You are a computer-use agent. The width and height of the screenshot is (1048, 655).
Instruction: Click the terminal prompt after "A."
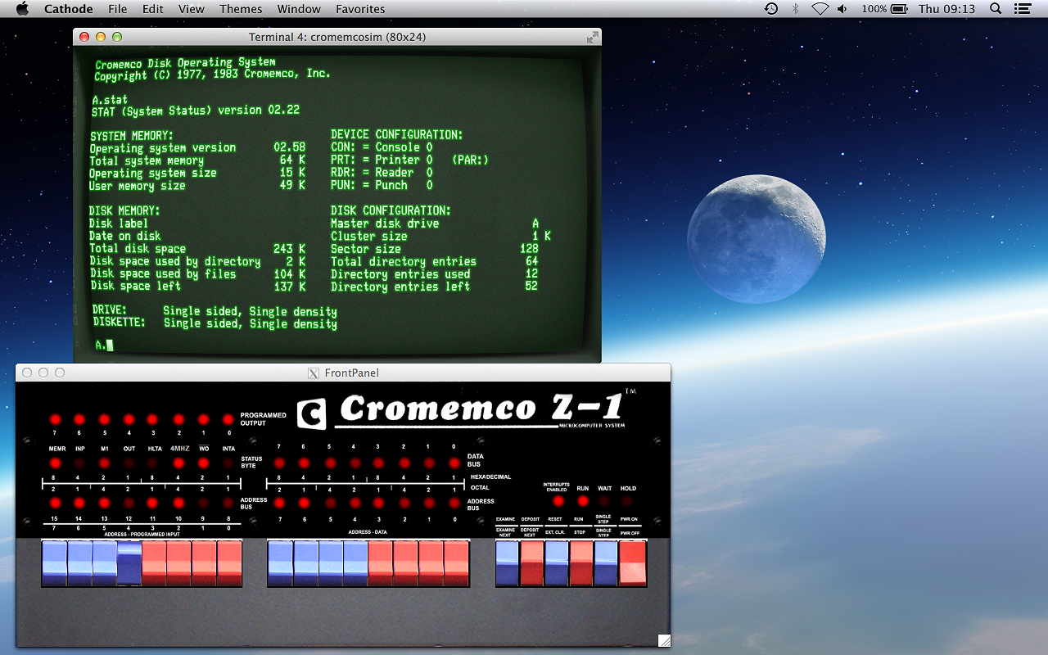pos(111,346)
